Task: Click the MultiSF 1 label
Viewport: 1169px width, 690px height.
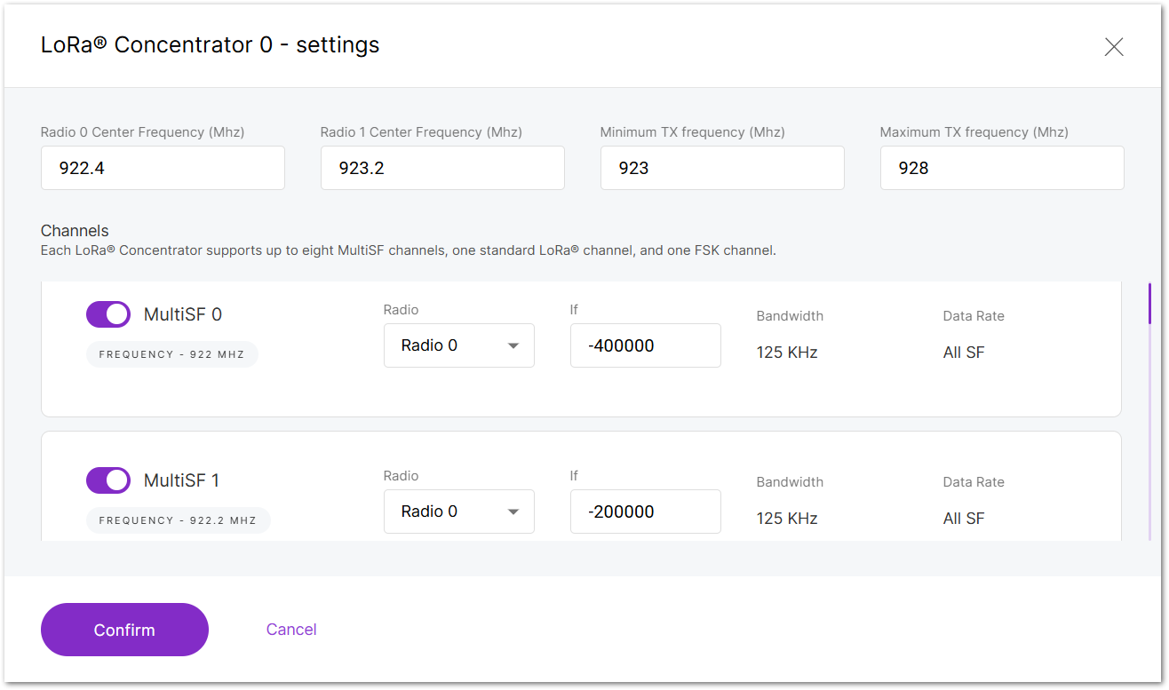Action: (x=181, y=480)
